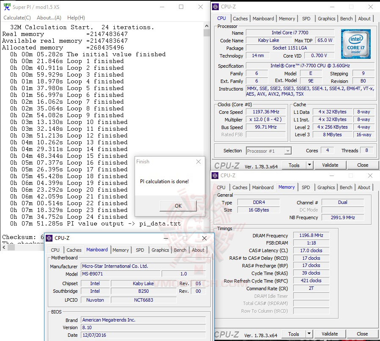Switch to CPU tab in Memory CPU-Z window

221,187
